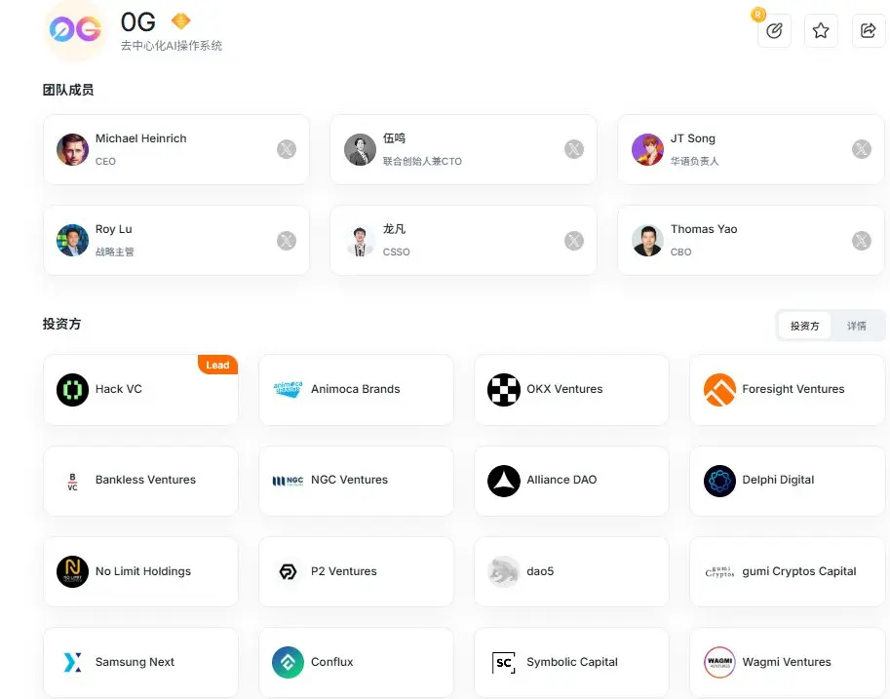Open the Alliance DAO investor name
890x699 pixels.
[x=561, y=480]
